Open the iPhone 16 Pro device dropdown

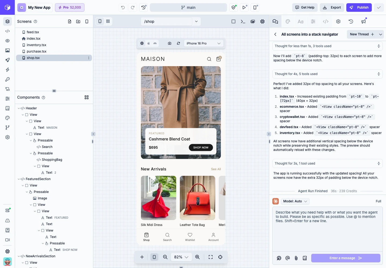tap(203, 43)
